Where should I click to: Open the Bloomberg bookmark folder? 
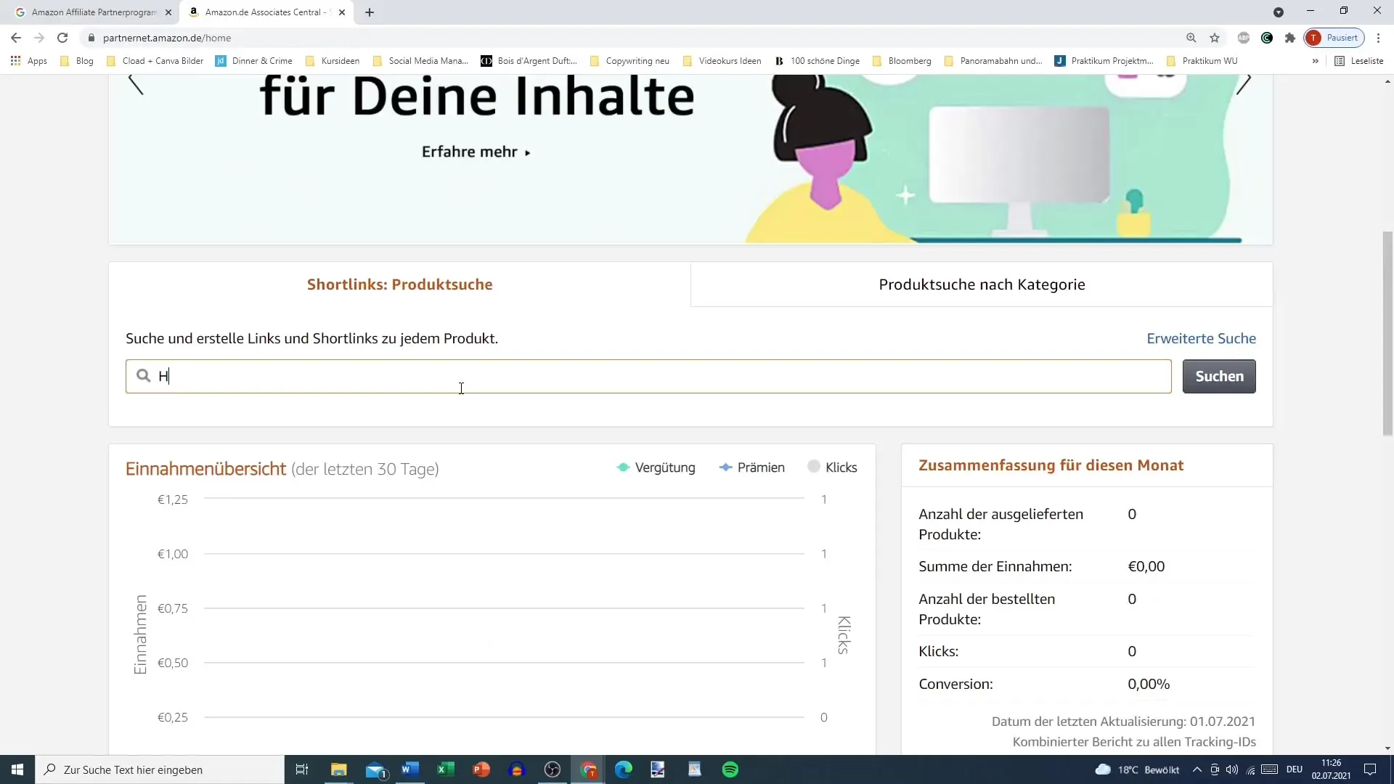click(902, 61)
